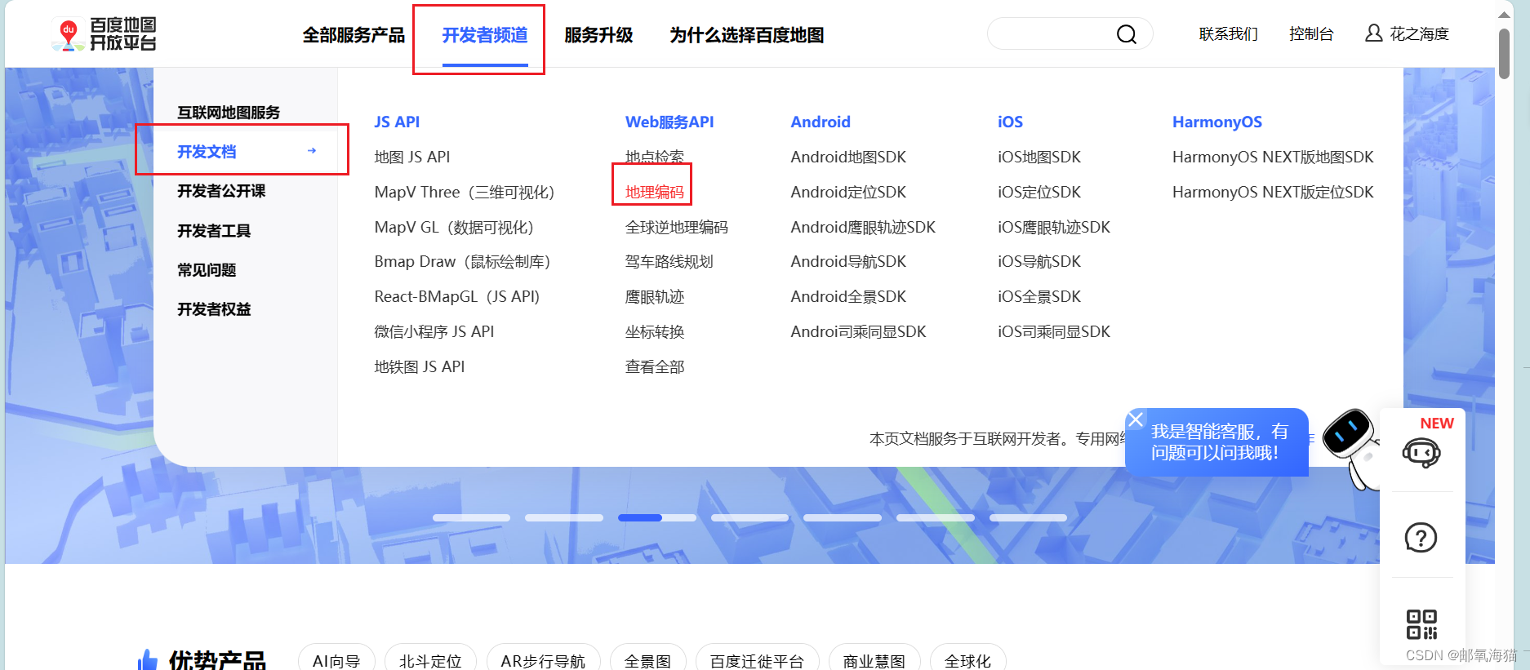The height and width of the screenshot is (670, 1530).
Task: Select 互联网地图服务 in the sidebar
Action: click(x=229, y=113)
